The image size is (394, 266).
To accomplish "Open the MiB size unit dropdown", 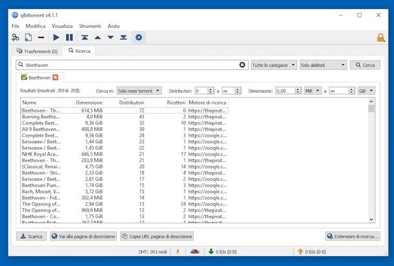I will 313,91.
